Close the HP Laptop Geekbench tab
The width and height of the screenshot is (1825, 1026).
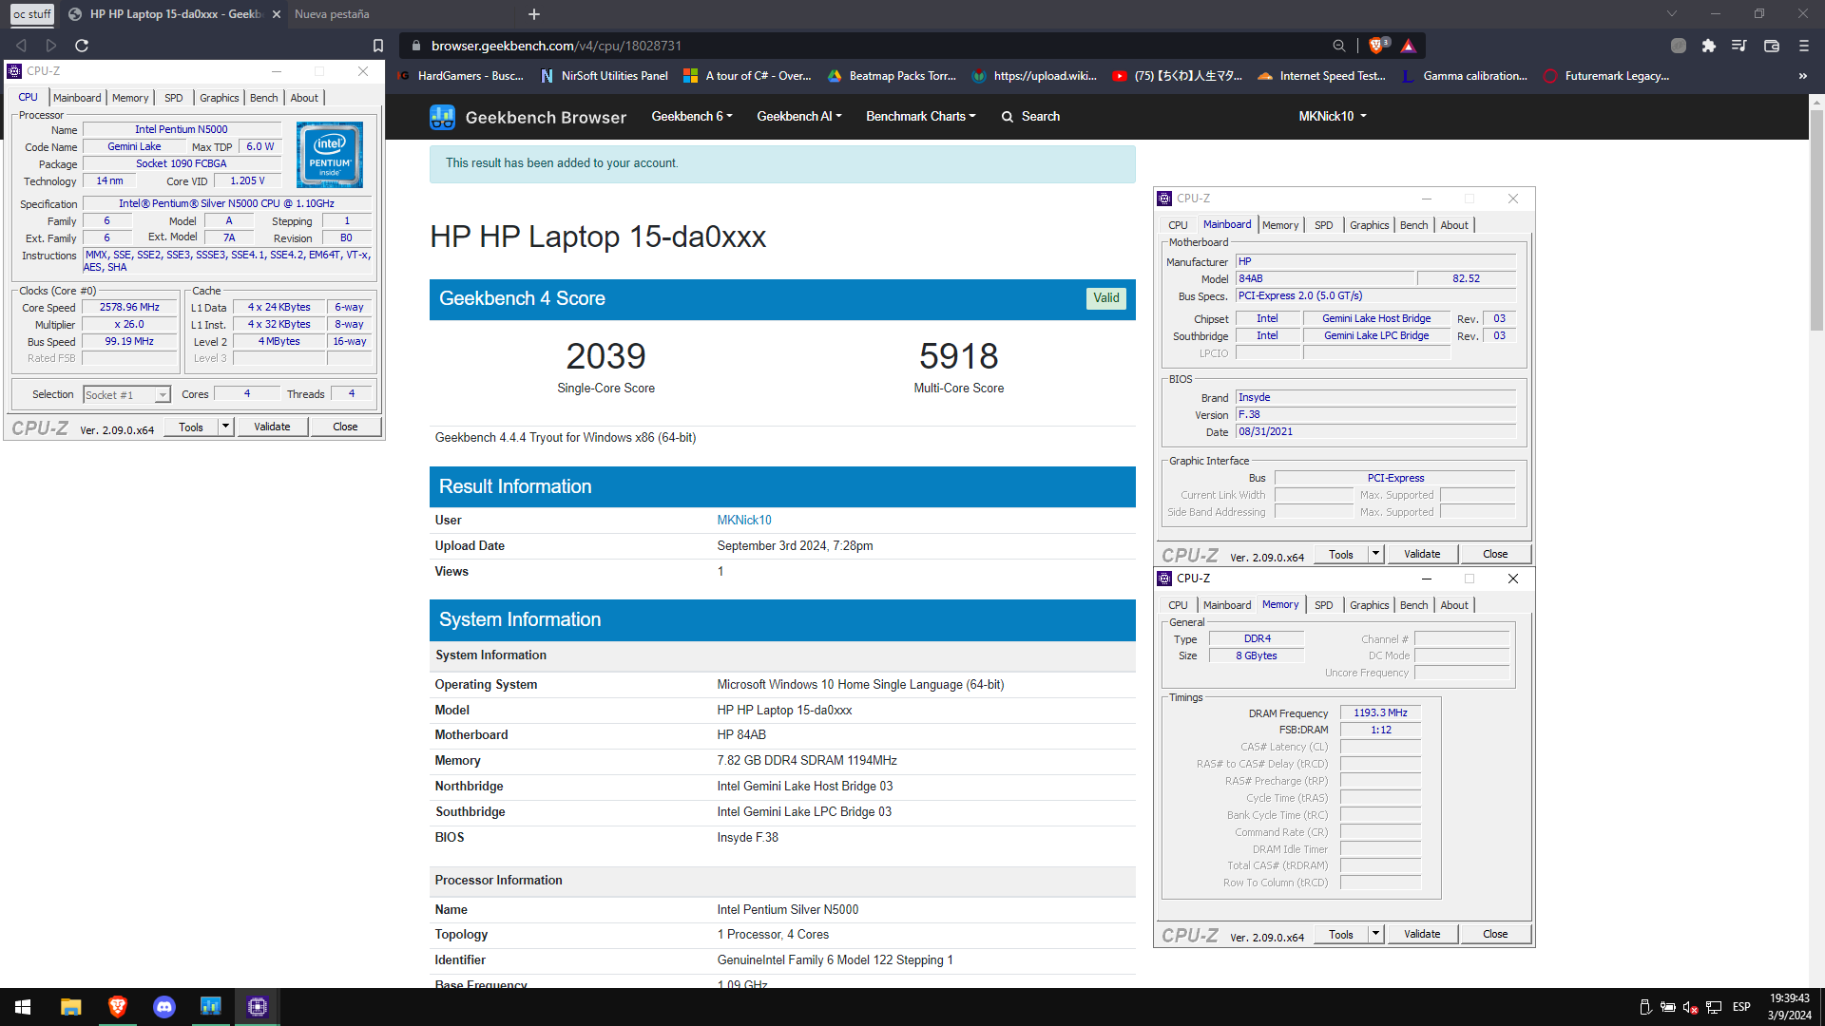pos(277,14)
